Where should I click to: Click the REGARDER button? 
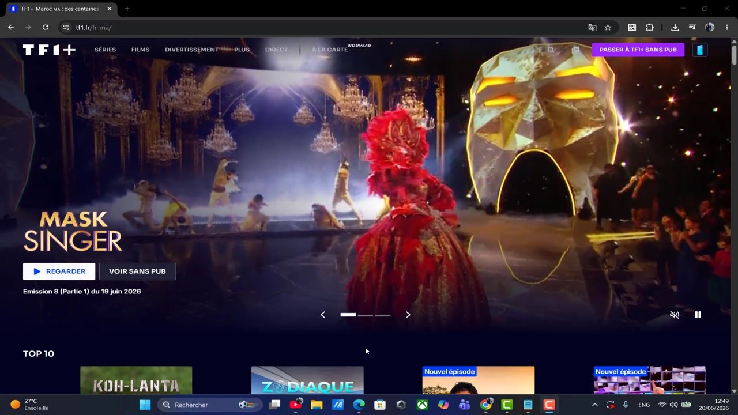[x=59, y=271]
